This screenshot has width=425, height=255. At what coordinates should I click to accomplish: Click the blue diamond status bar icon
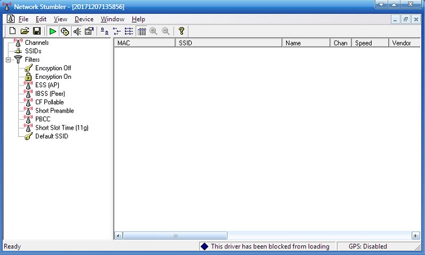205,247
